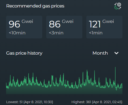Screen dimensions: 128x105
Task: Click the Highest: 361 price record text
Action: click(97, 102)
